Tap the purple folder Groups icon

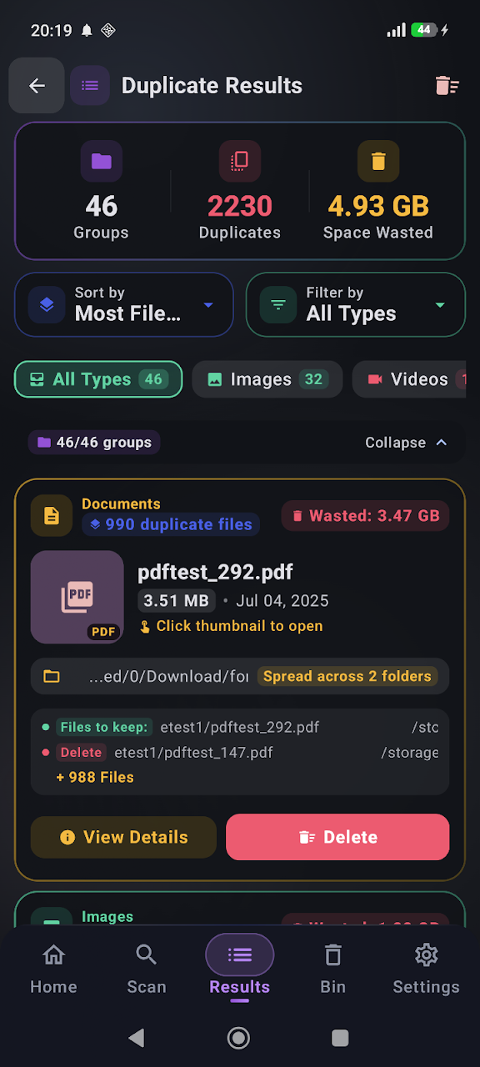tap(102, 161)
